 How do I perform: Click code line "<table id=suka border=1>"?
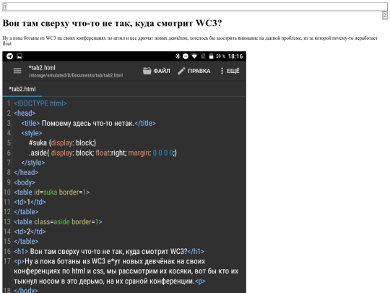[x=52, y=192]
